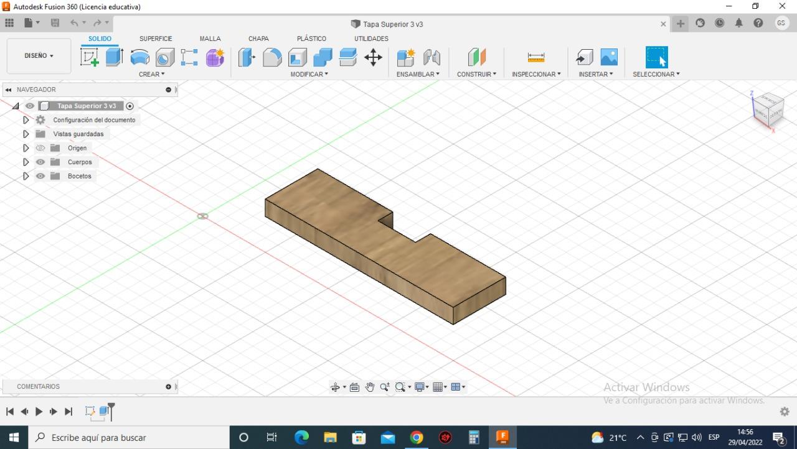797x449 pixels.
Task: Expand Configuración del documento node
Action: point(26,120)
